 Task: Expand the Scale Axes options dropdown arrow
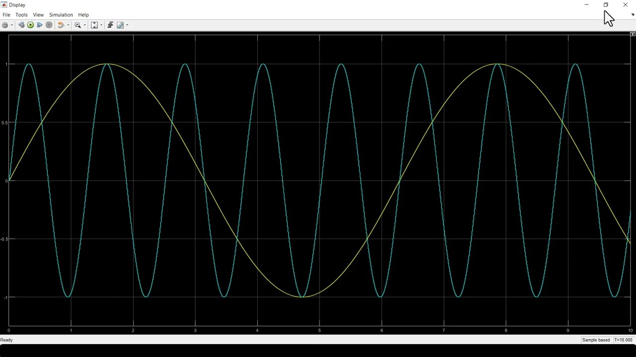click(x=101, y=25)
